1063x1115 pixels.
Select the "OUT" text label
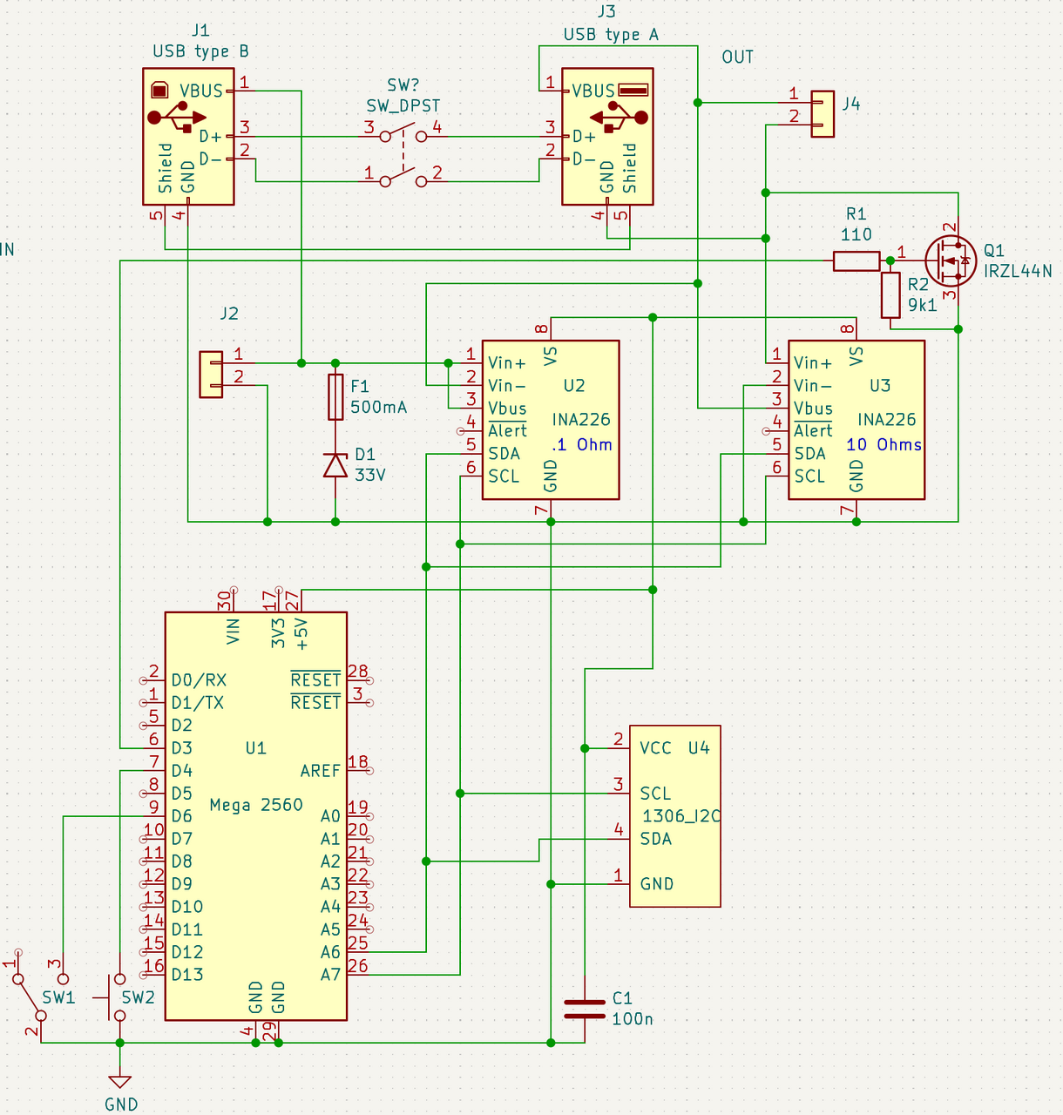pos(737,57)
